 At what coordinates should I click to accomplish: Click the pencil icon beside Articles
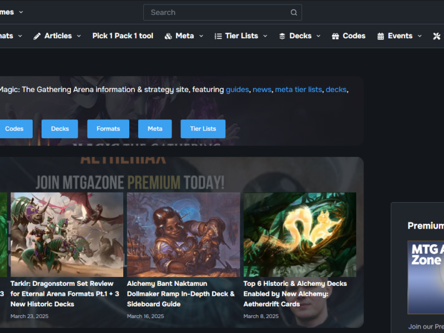[x=37, y=36]
